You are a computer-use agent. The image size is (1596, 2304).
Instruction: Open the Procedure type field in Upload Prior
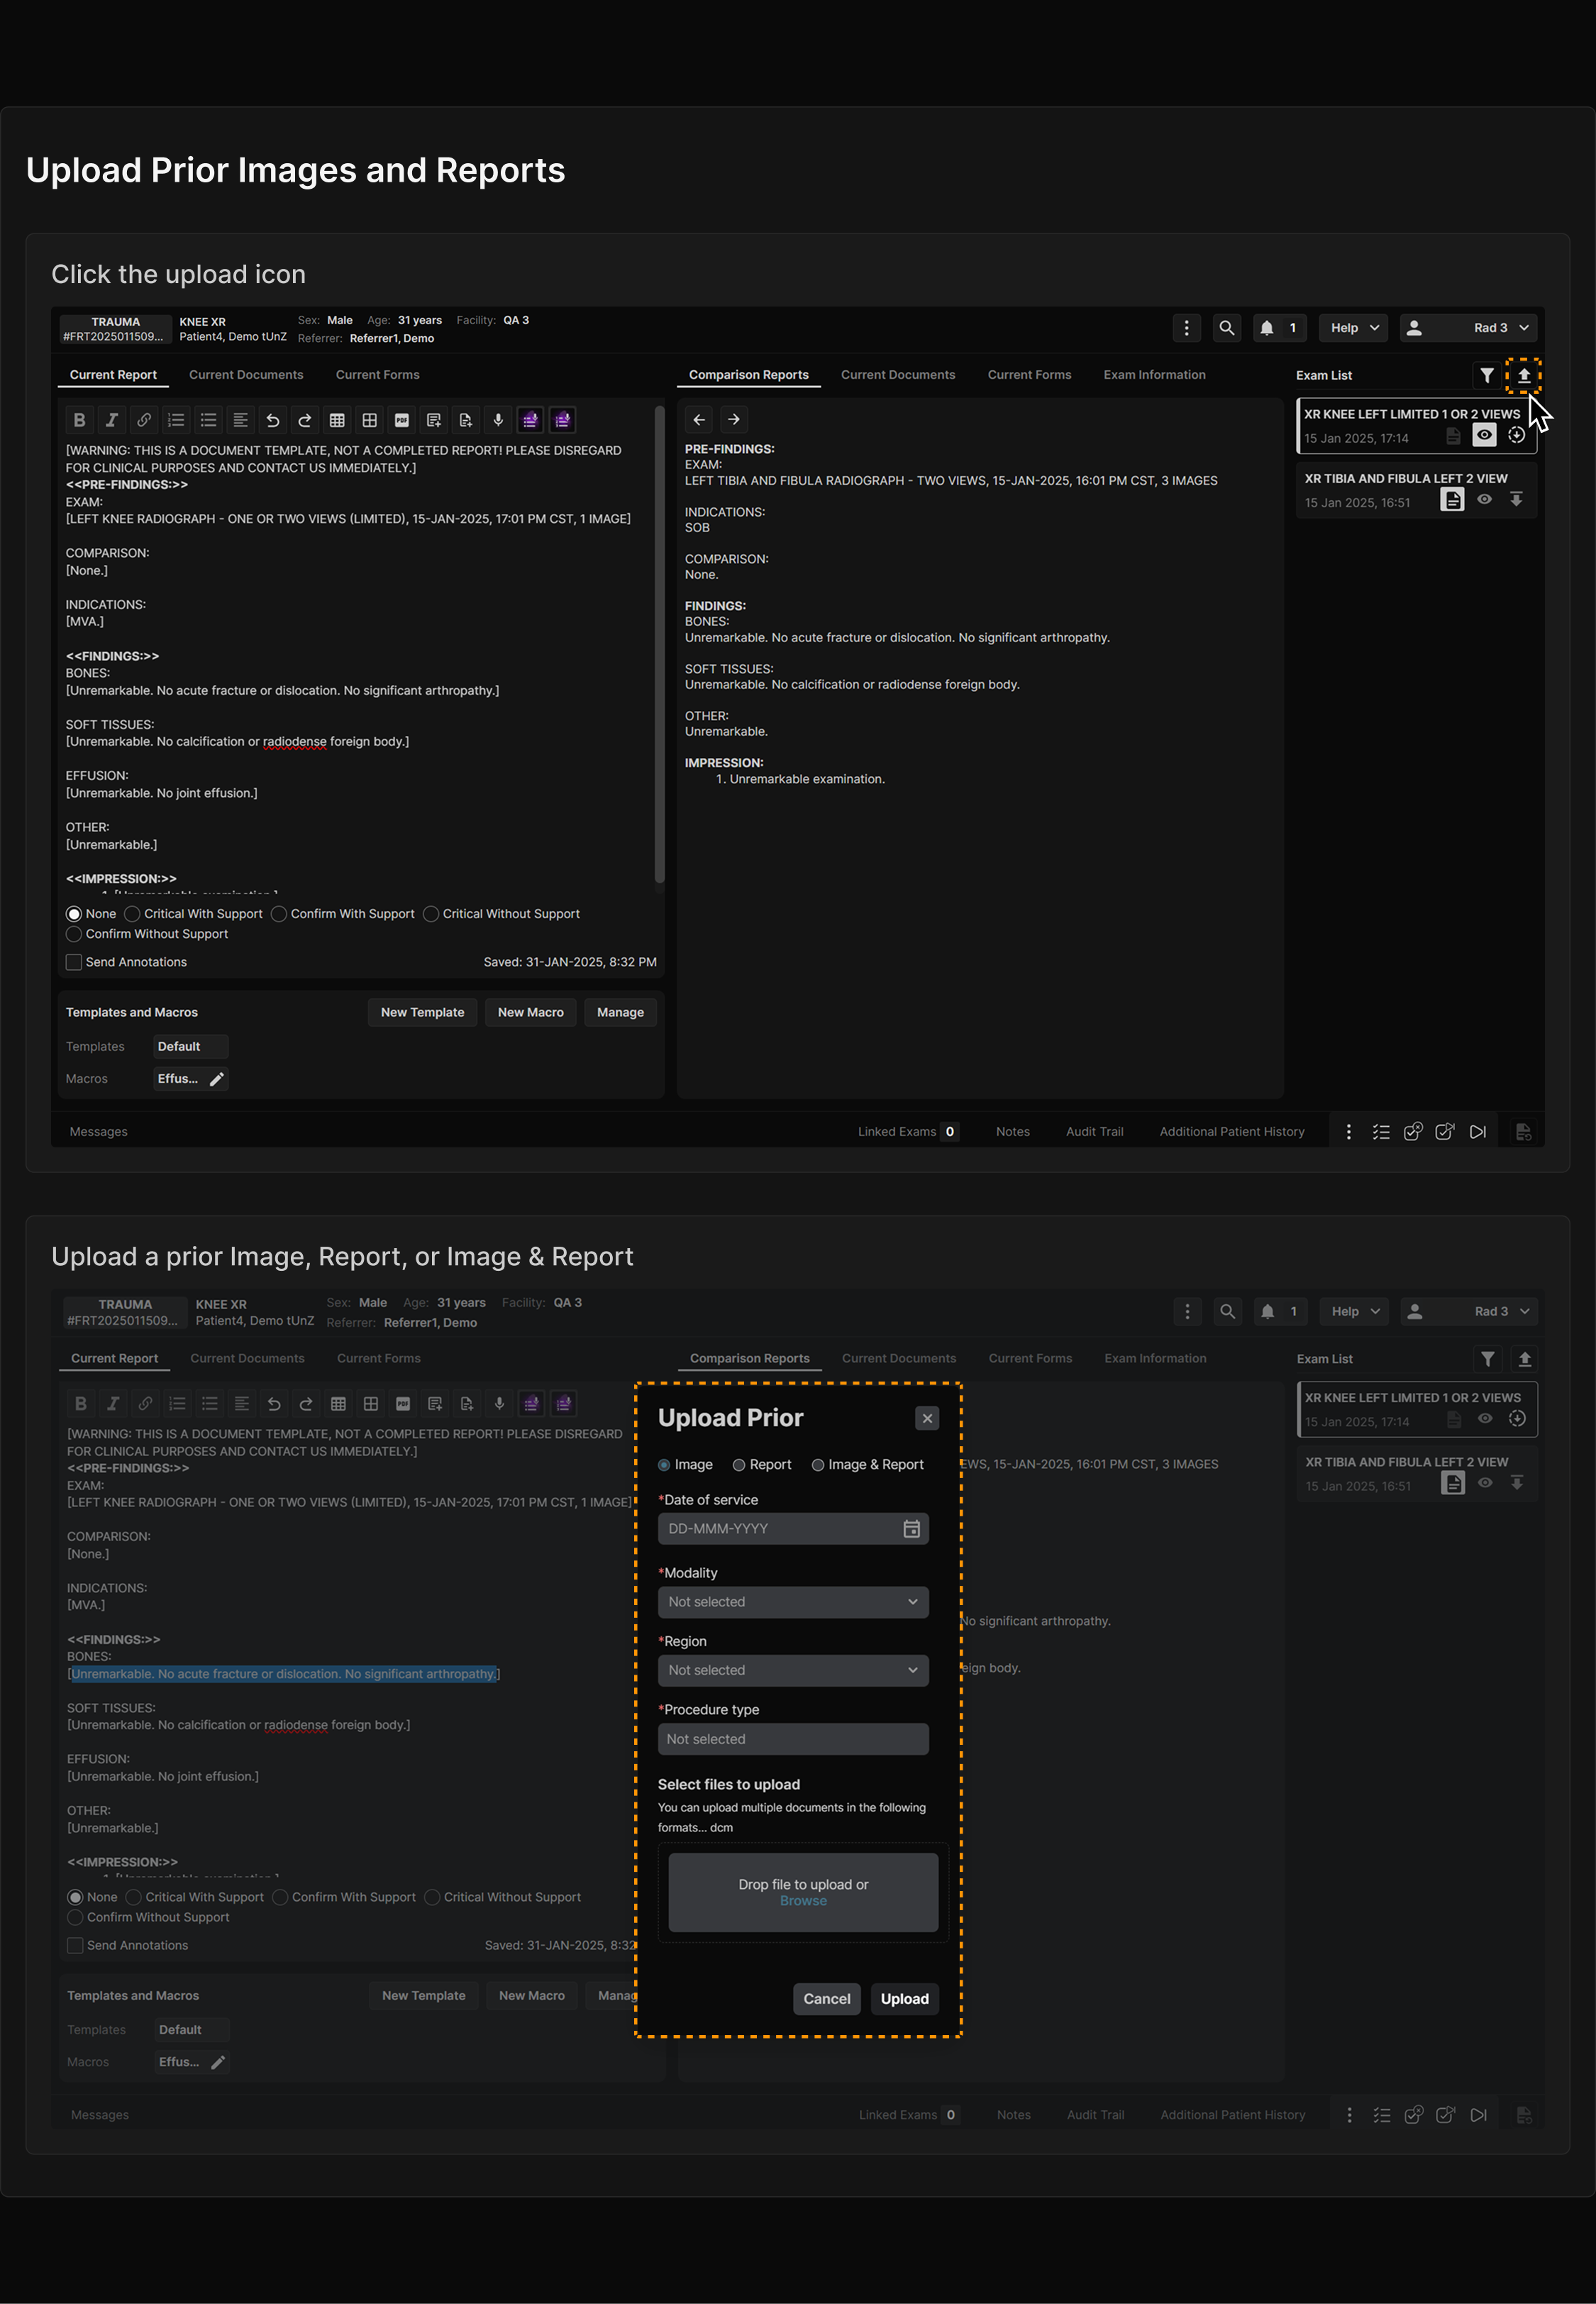[x=793, y=1738]
